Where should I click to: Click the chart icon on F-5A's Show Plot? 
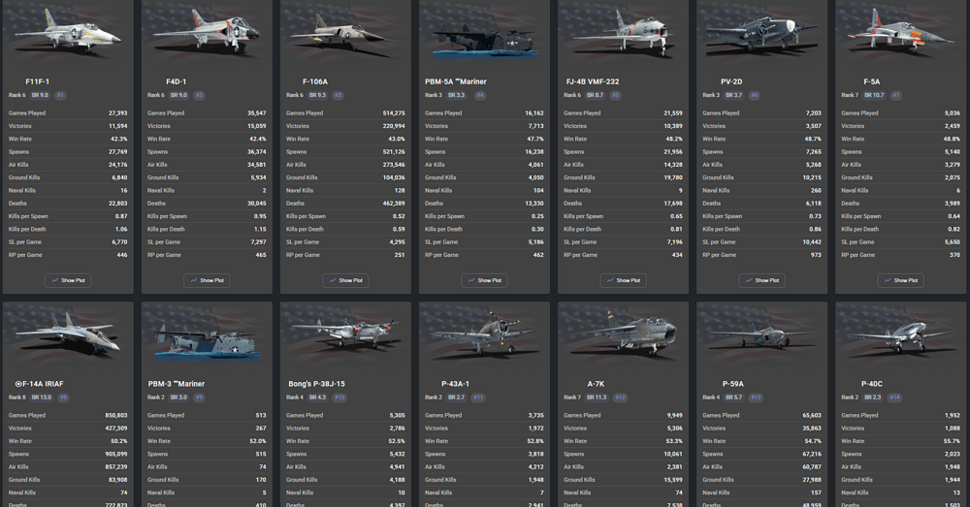pyautogui.click(x=888, y=280)
